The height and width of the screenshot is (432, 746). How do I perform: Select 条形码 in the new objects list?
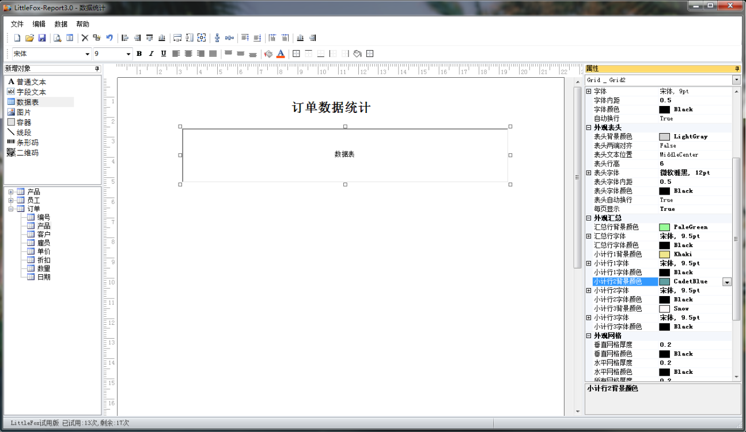point(27,143)
